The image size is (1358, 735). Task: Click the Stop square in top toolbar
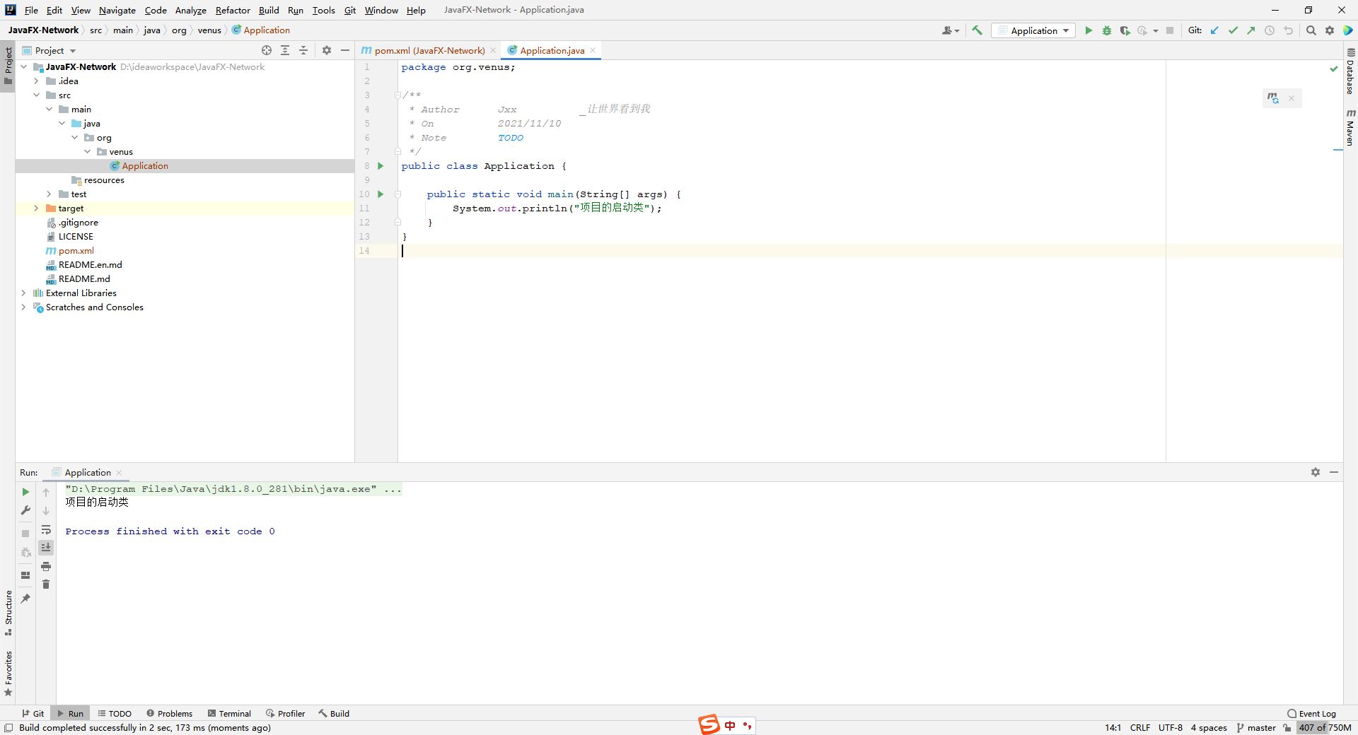[x=1170, y=30]
